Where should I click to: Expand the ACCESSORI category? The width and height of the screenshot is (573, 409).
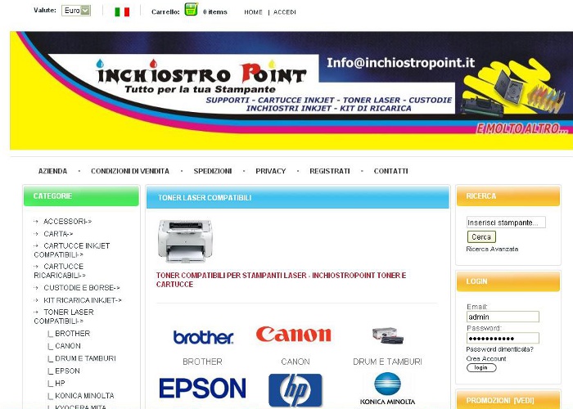[x=67, y=222]
